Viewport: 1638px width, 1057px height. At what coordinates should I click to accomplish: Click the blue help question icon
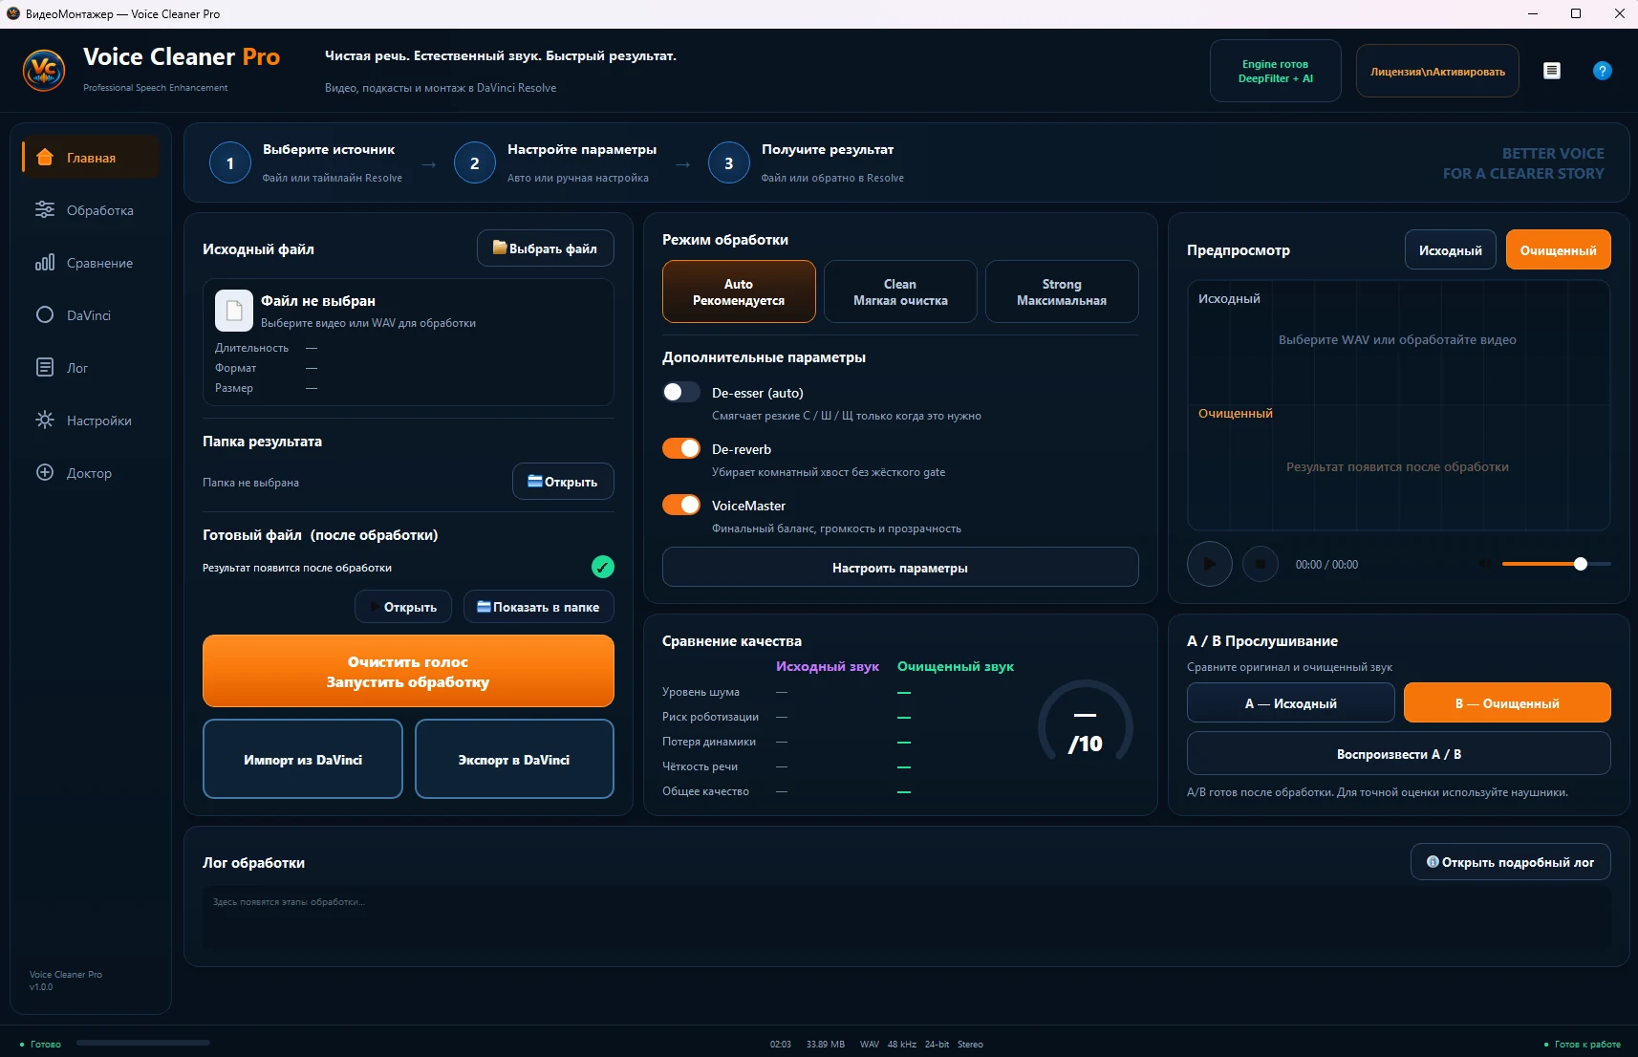[1603, 71]
